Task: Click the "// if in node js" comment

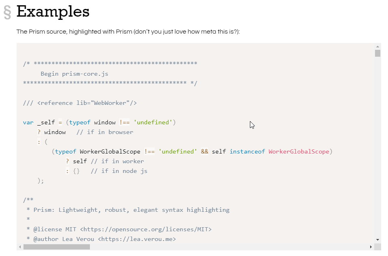Action: coord(119,171)
